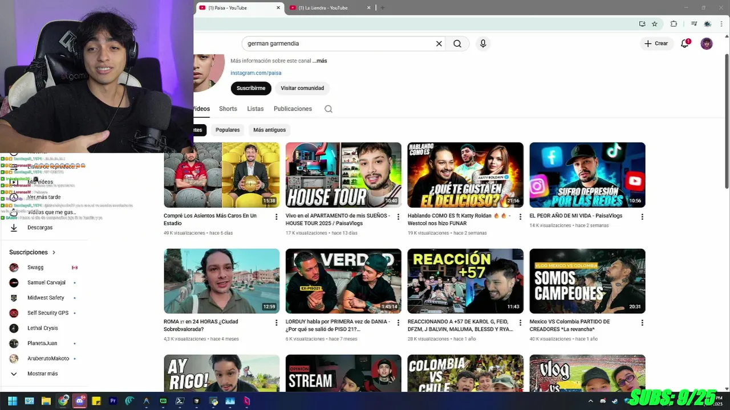Click Visitar comunidad button
Screen dimensions: 730x410
[x=302, y=88]
